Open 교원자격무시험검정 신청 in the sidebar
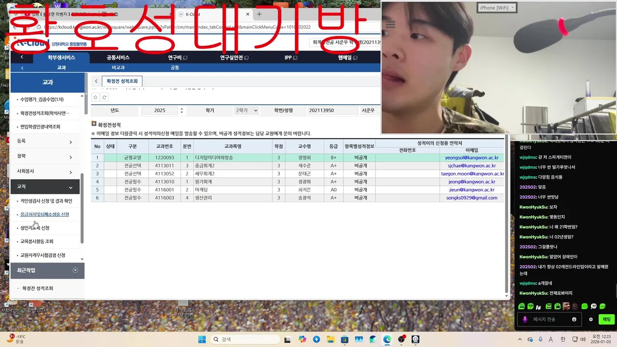 click(42, 255)
